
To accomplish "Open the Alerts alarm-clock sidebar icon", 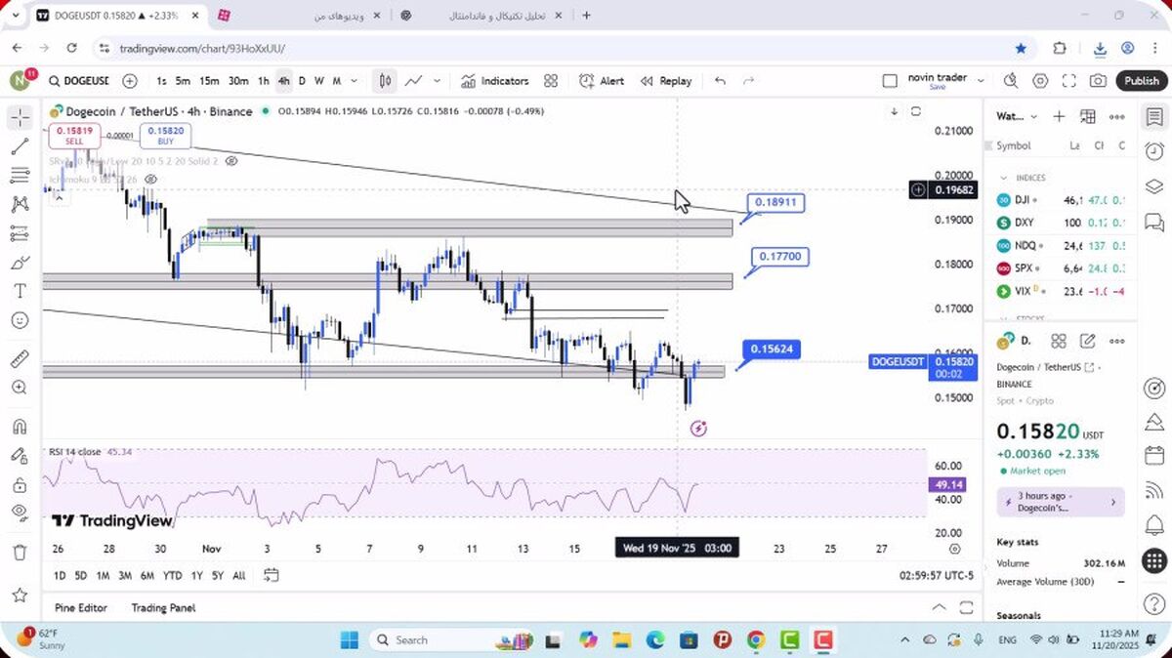I will tap(1154, 151).
